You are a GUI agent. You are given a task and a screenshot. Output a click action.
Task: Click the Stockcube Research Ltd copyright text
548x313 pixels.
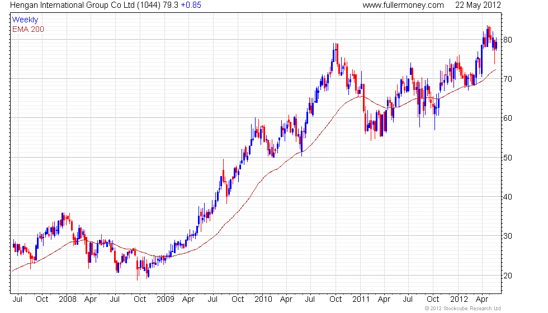coord(462,309)
